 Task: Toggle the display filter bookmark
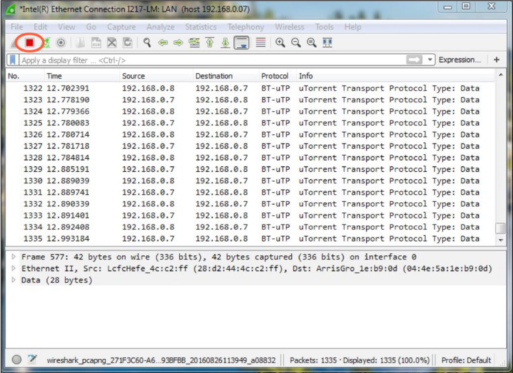[13, 59]
